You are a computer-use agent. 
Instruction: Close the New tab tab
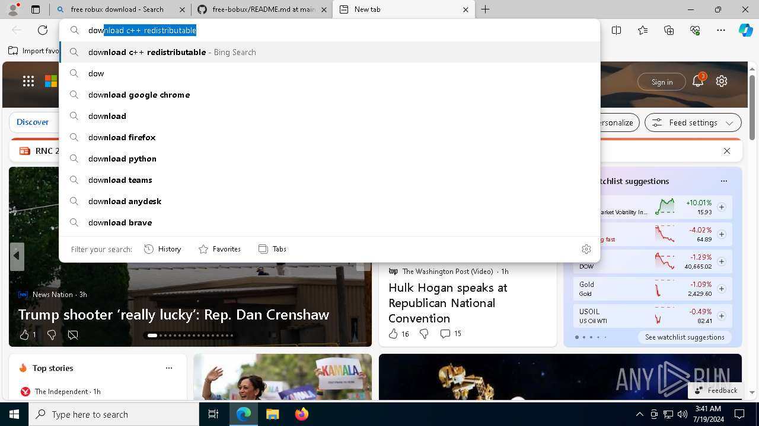(x=465, y=9)
